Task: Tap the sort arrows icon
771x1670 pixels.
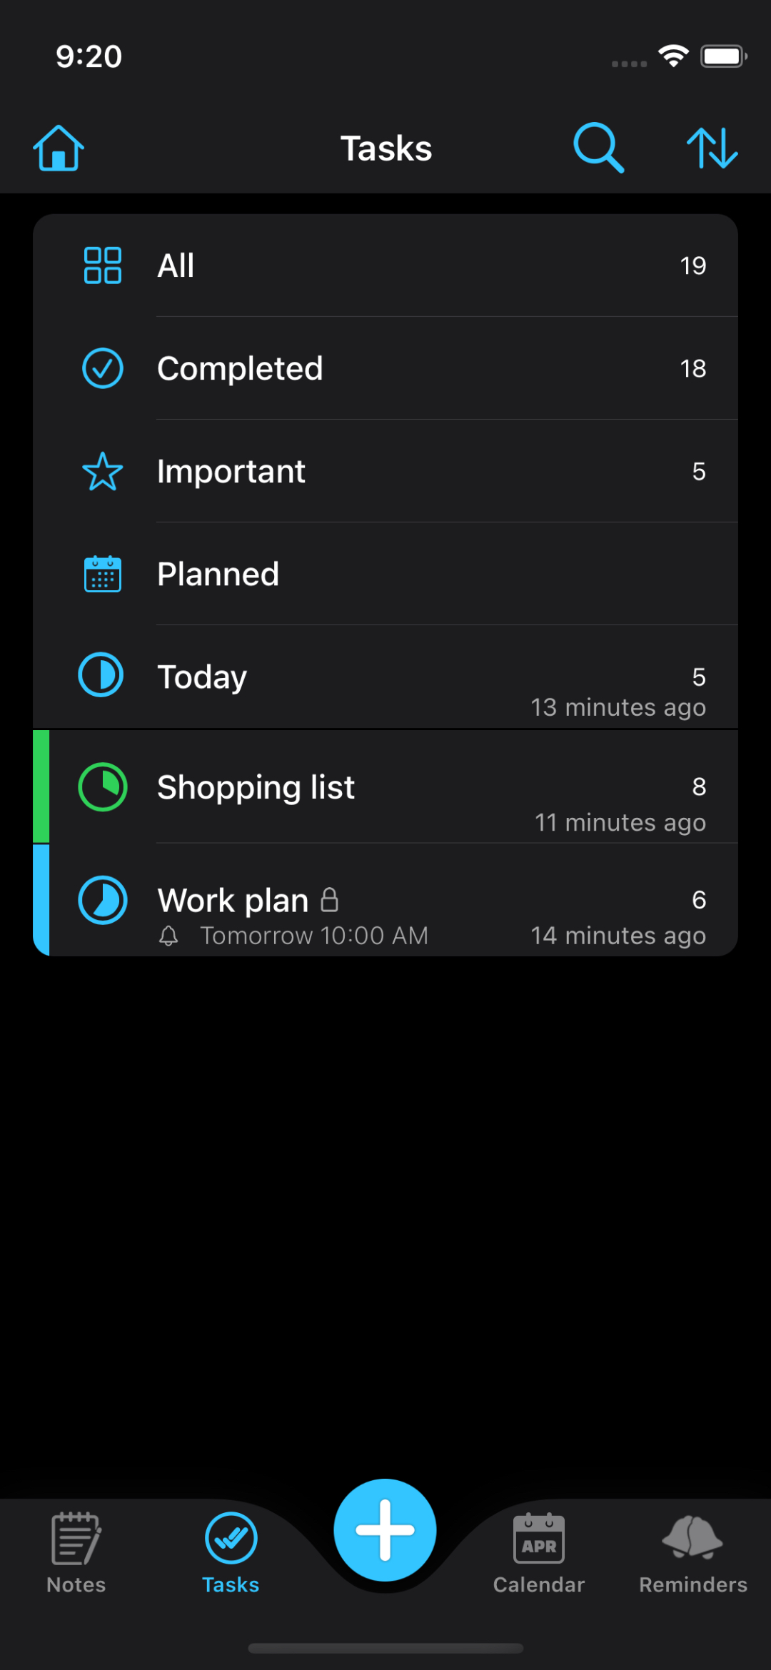Action: [712, 148]
